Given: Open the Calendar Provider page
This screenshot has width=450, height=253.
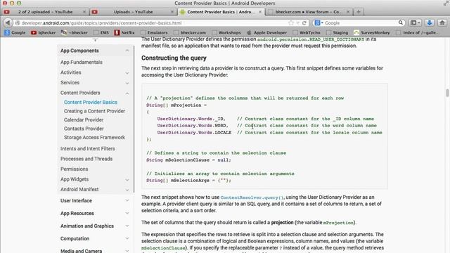Looking at the screenshot, I should 84,120.
